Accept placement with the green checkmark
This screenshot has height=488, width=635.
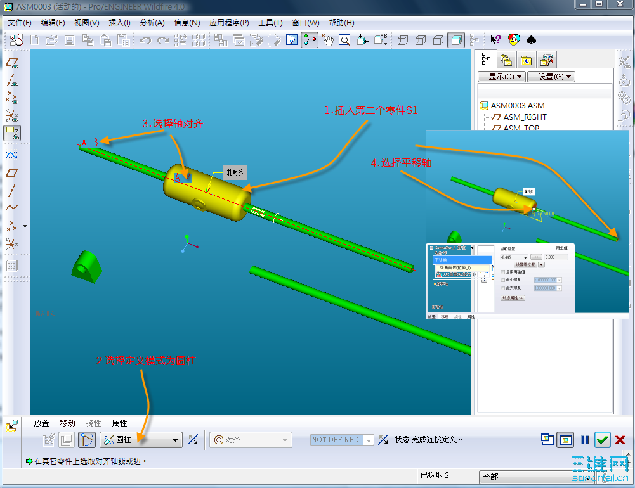tap(603, 440)
